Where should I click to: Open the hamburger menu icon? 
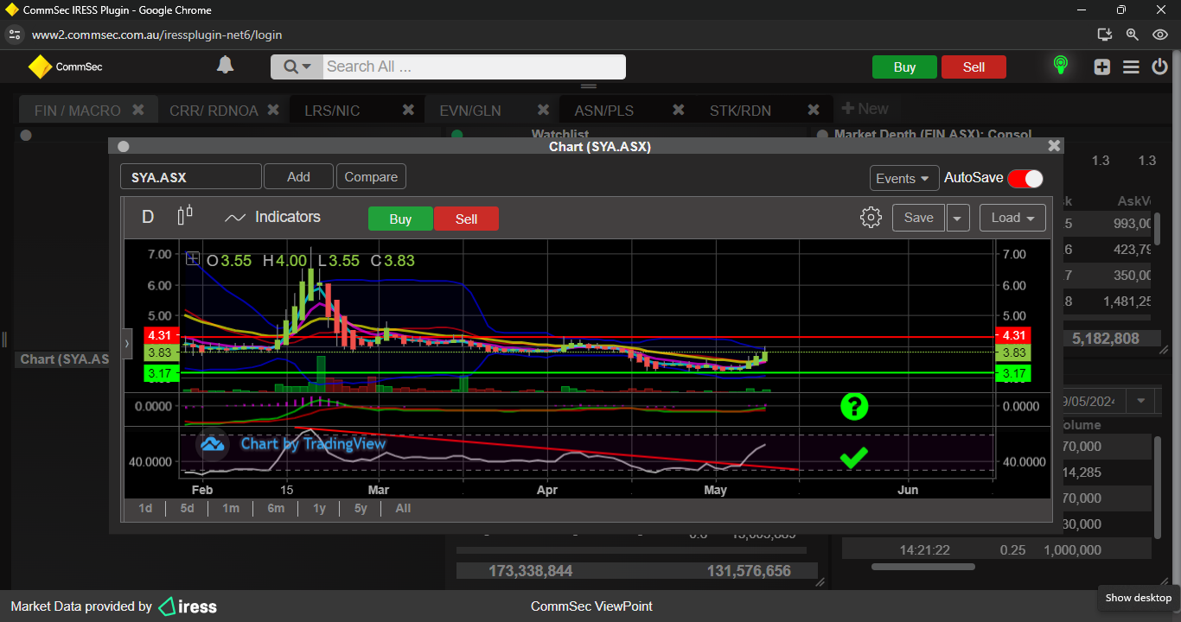[x=1131, y=67]
